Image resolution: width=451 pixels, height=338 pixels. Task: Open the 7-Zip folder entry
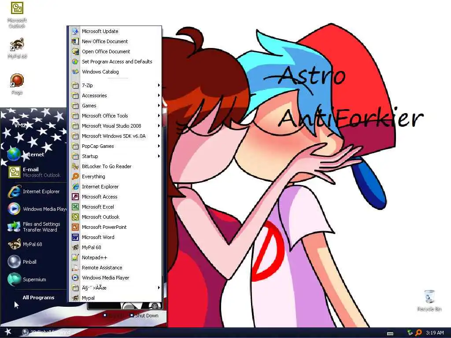(x=116, y=85)
